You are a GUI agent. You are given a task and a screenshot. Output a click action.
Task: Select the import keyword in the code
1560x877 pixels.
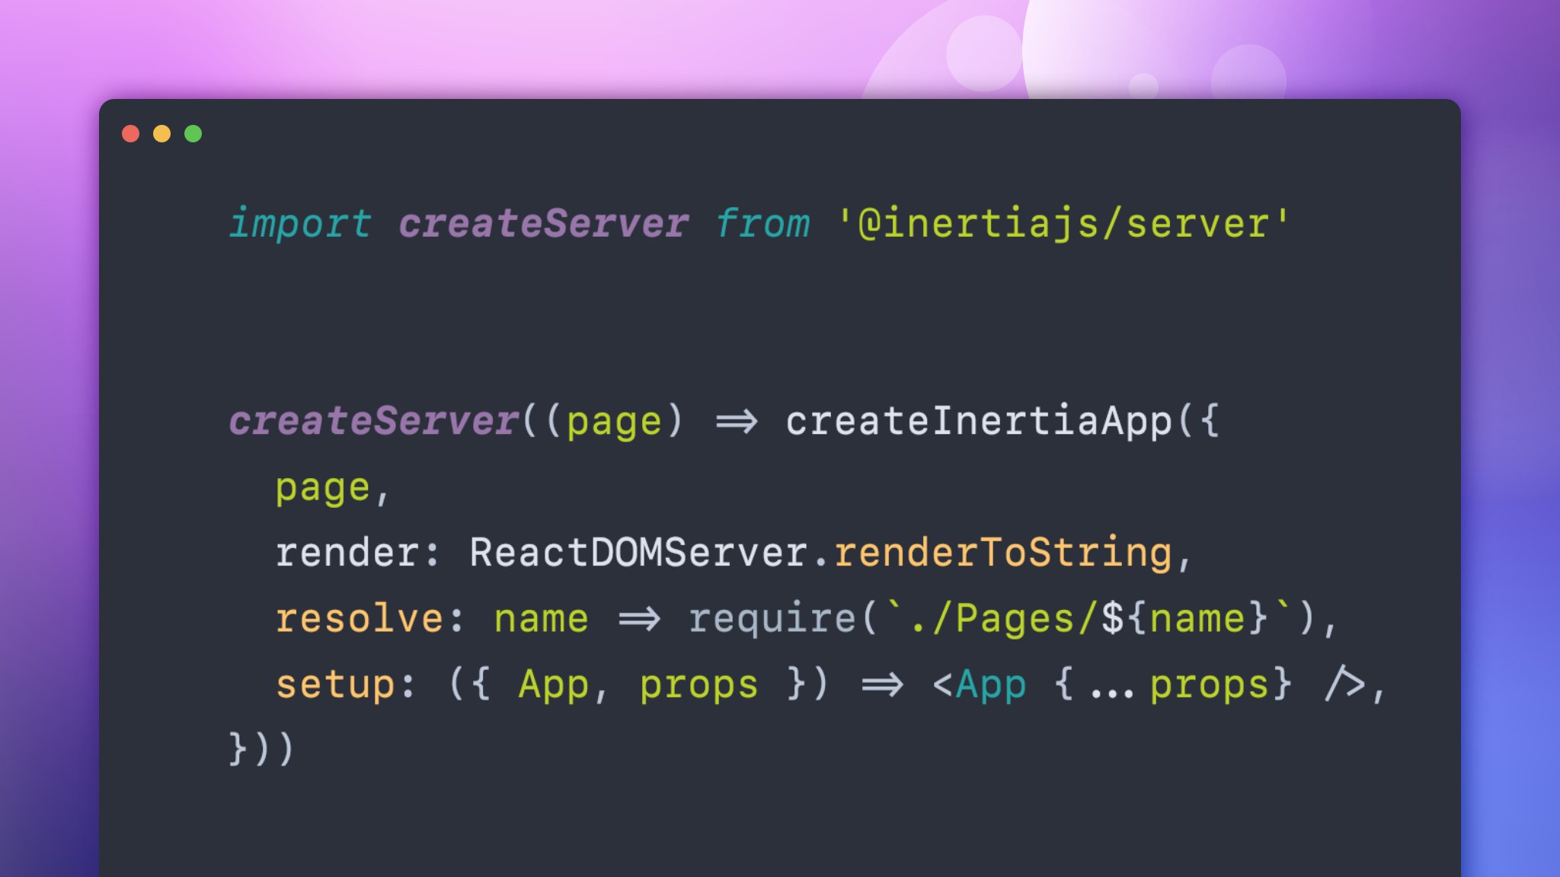(301, 223)
